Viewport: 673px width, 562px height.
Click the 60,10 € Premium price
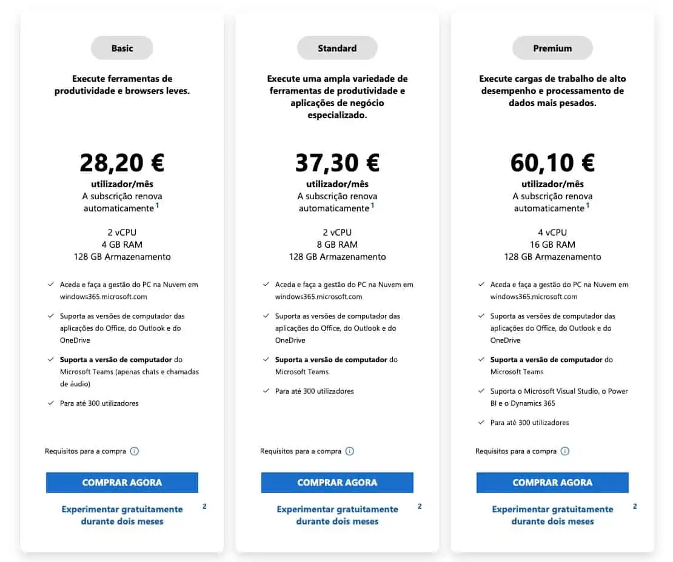coord(552,163)
